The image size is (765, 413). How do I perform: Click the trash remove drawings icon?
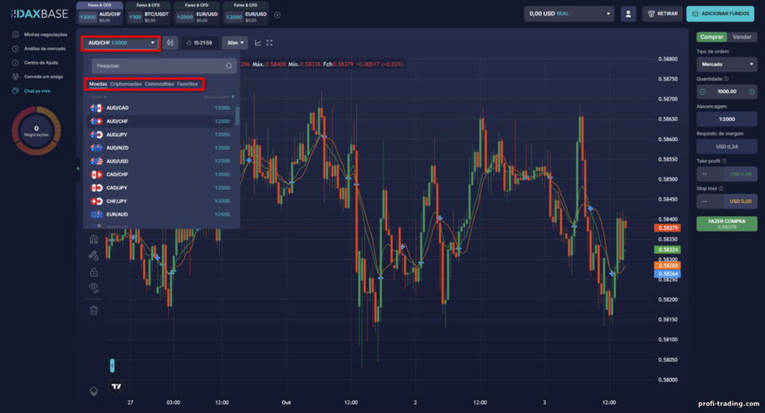pos(94,310)
